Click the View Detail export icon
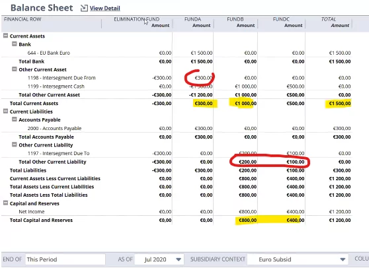The image size is (369, 268). point(84,8)
